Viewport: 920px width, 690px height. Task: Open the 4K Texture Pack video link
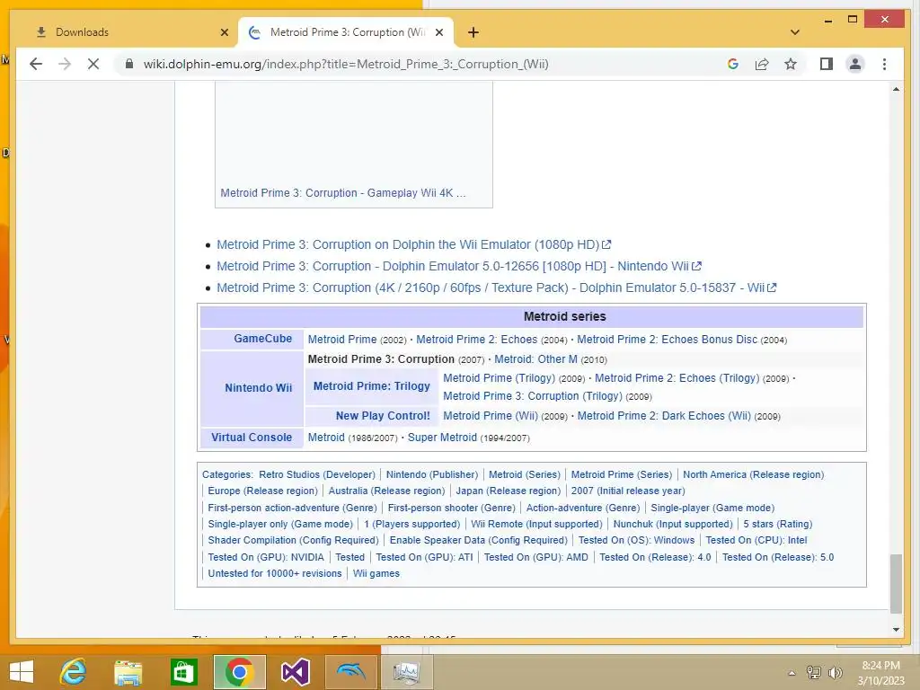[x=496, y=288]
